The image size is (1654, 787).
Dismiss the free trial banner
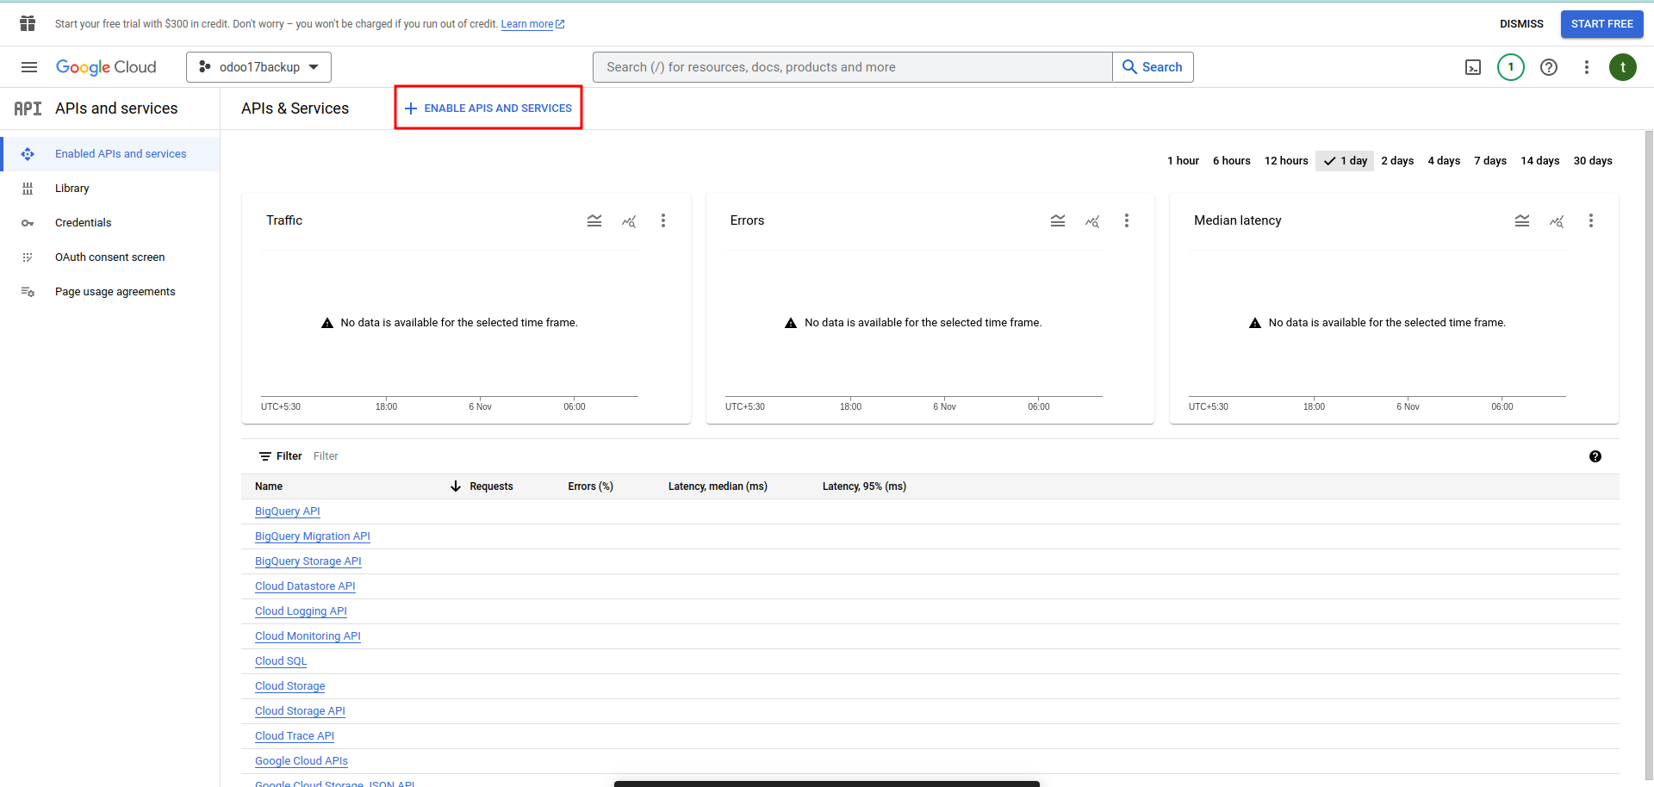(x=1521, y=24)
